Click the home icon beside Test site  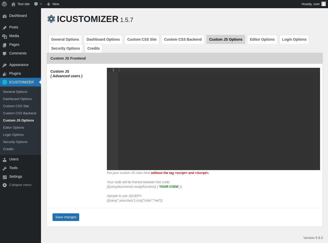pos(13,4)
